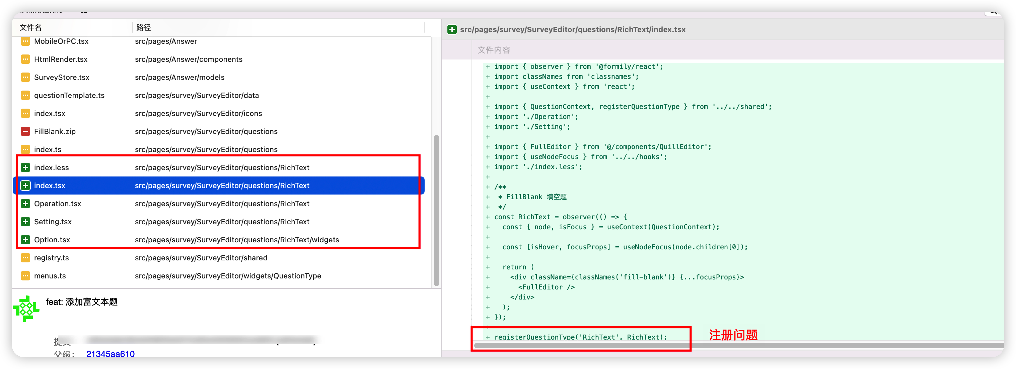Click the modified icon beside index.ts
This screenshot has height=369, width=1016.
coord(25,150)
